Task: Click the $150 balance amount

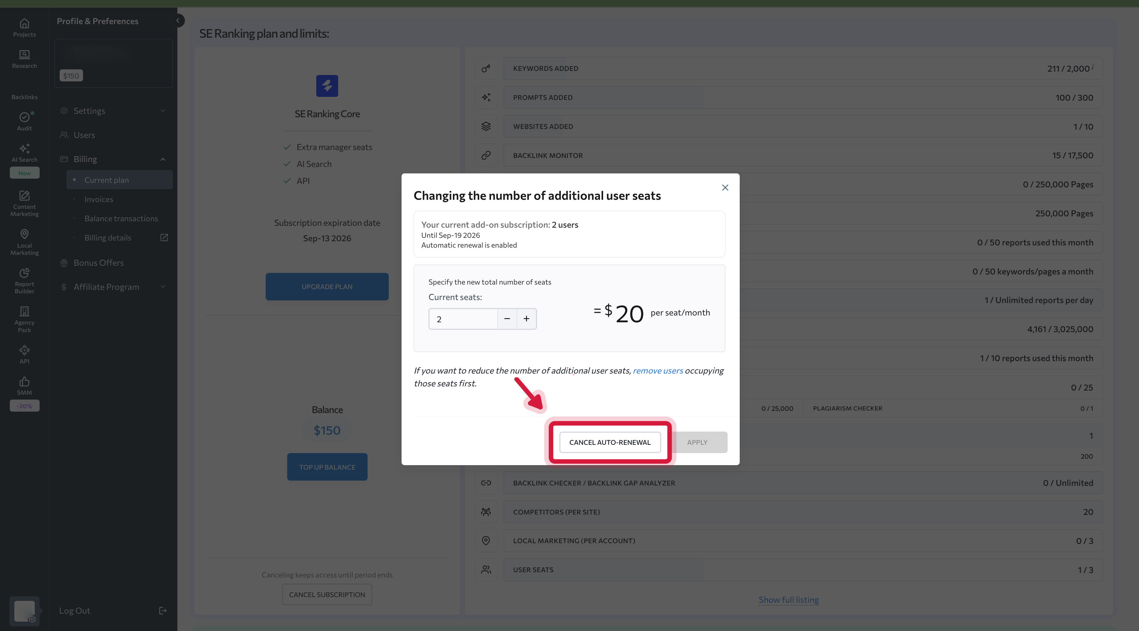Action: click(x=327, y=430)
